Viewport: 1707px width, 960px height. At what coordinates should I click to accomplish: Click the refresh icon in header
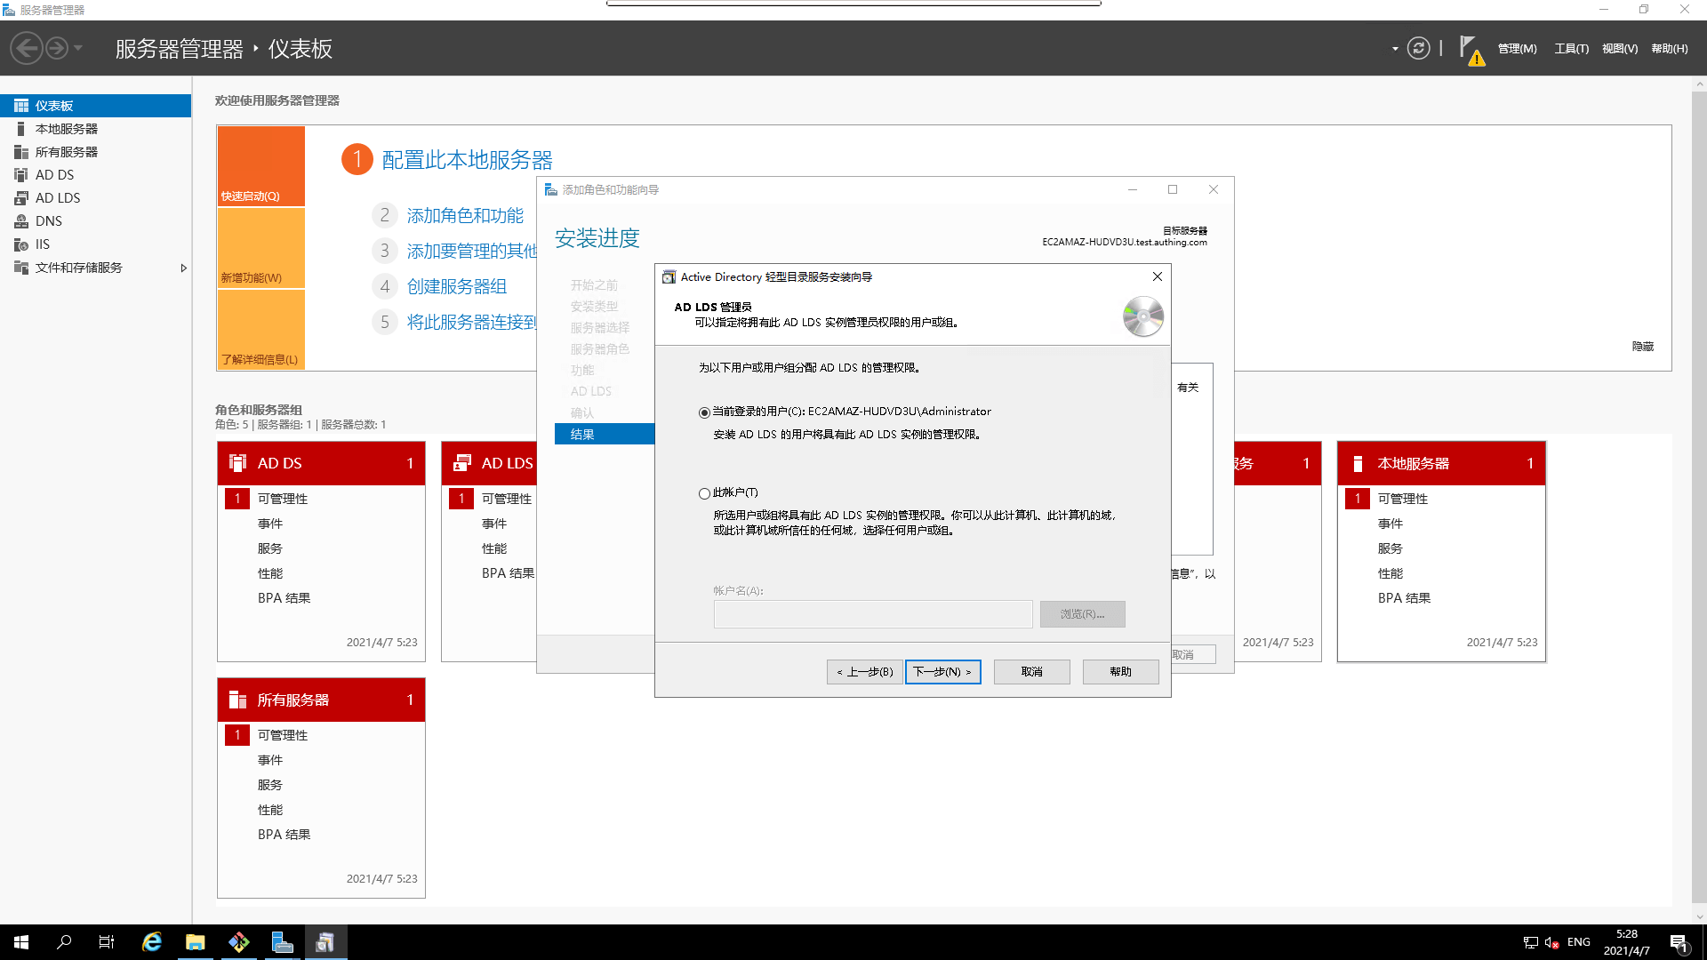[x=1419, y=48]
